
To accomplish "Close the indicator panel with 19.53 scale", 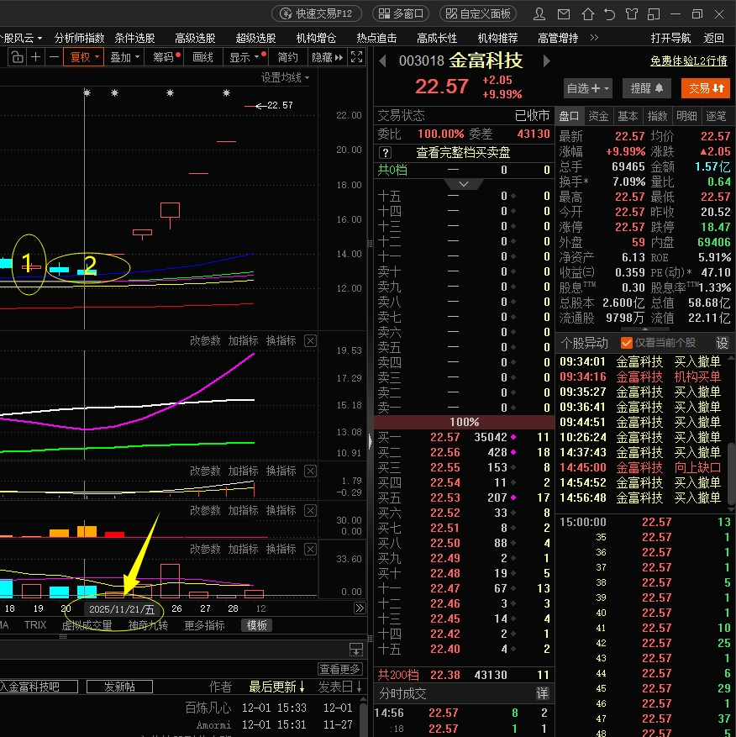I will point(310,341).
